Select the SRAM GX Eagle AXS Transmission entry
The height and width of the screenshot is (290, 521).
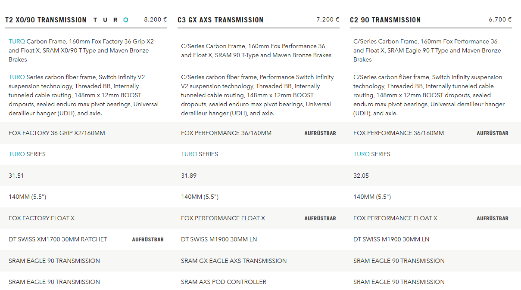click(234, 261)
